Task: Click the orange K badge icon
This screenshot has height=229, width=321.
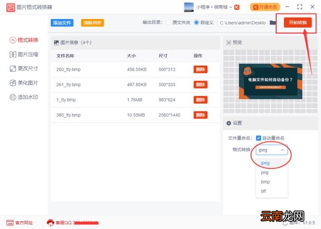Action: pyautogui.click(x=237, y=7)
